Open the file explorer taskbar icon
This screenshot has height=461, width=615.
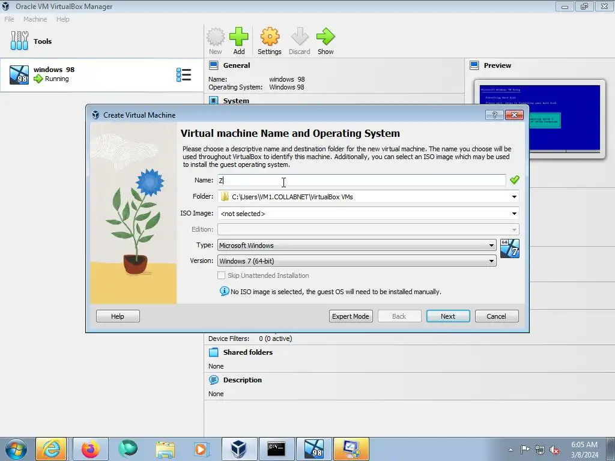coord(165,449)
